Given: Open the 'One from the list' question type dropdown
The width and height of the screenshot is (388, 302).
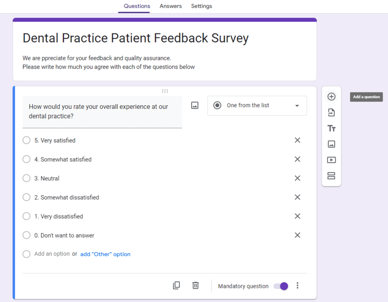Looking at the screenshot, I should pyautogui.click(x=257, y=105).
